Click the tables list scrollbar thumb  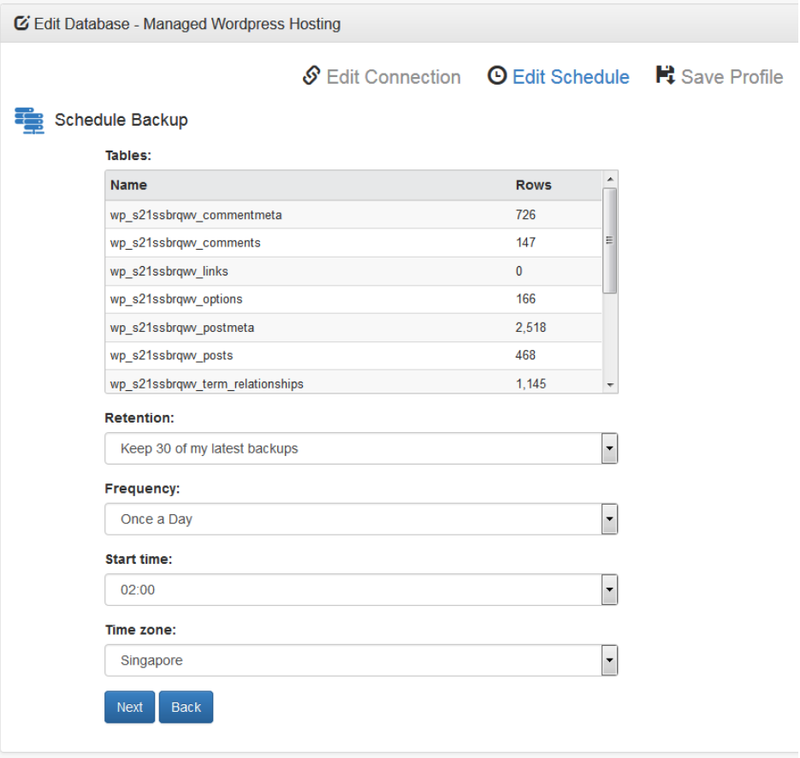tap(610, 240)
